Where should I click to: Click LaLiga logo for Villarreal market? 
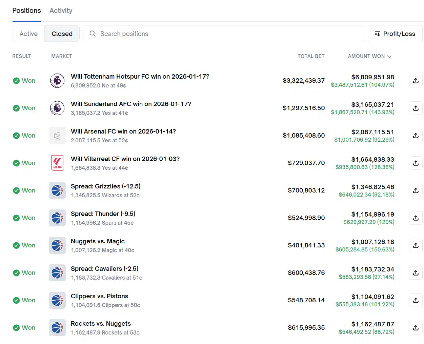57,163
